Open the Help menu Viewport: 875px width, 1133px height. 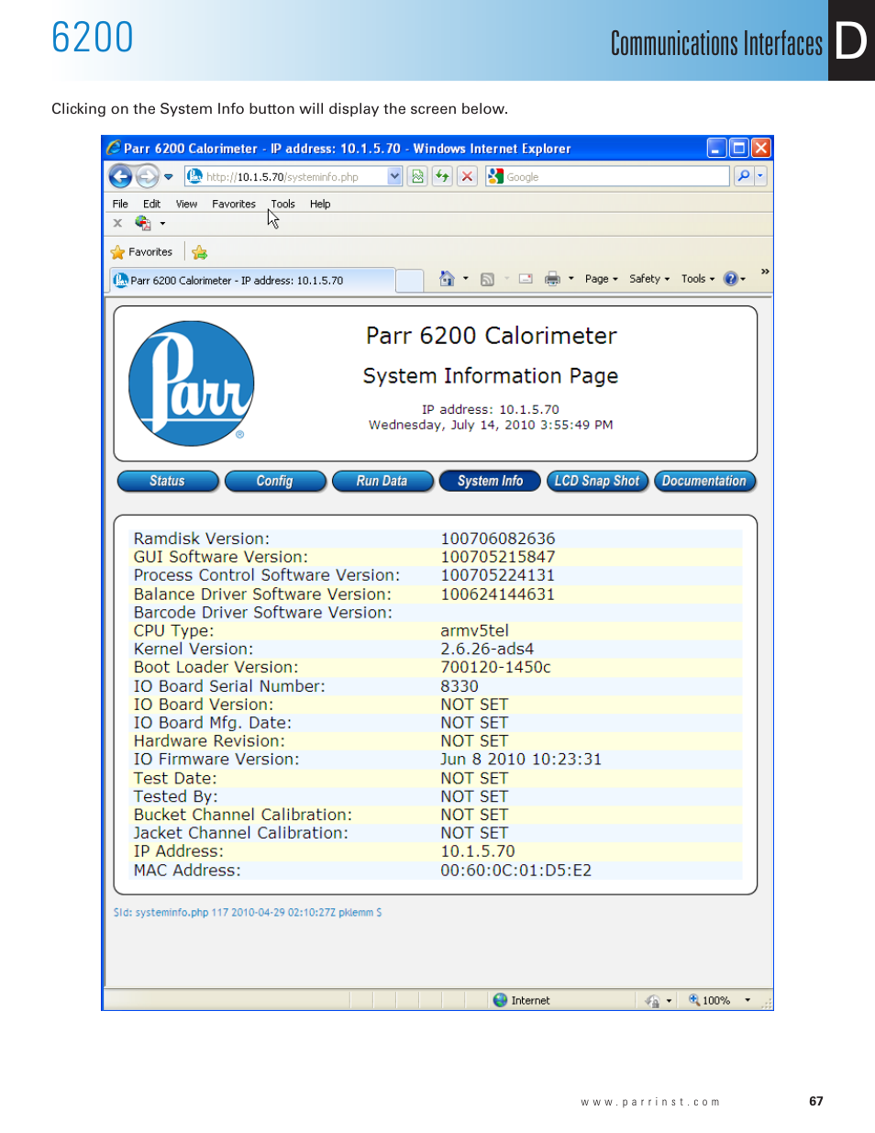click(320, 204)
